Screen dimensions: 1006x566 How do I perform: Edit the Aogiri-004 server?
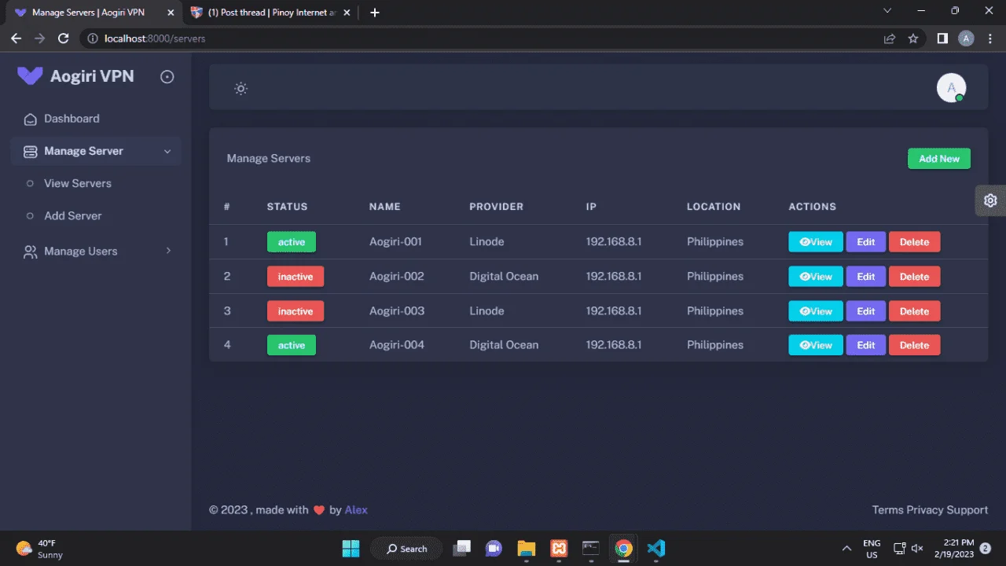coord(866,345)
